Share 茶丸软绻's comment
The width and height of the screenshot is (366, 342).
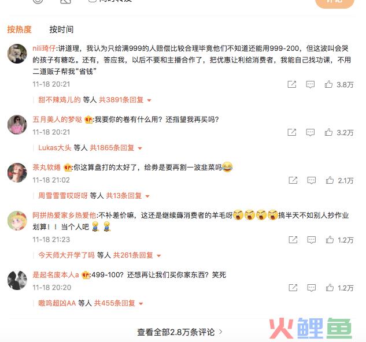point(293,180)
